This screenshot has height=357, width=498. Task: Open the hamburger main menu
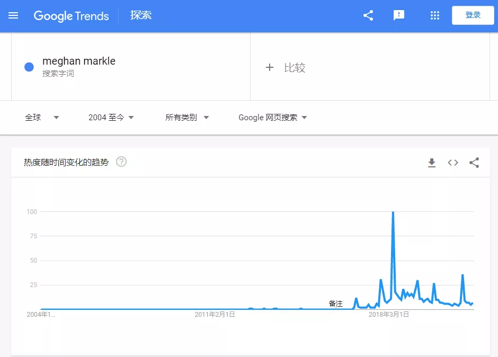tap(13, 15)
